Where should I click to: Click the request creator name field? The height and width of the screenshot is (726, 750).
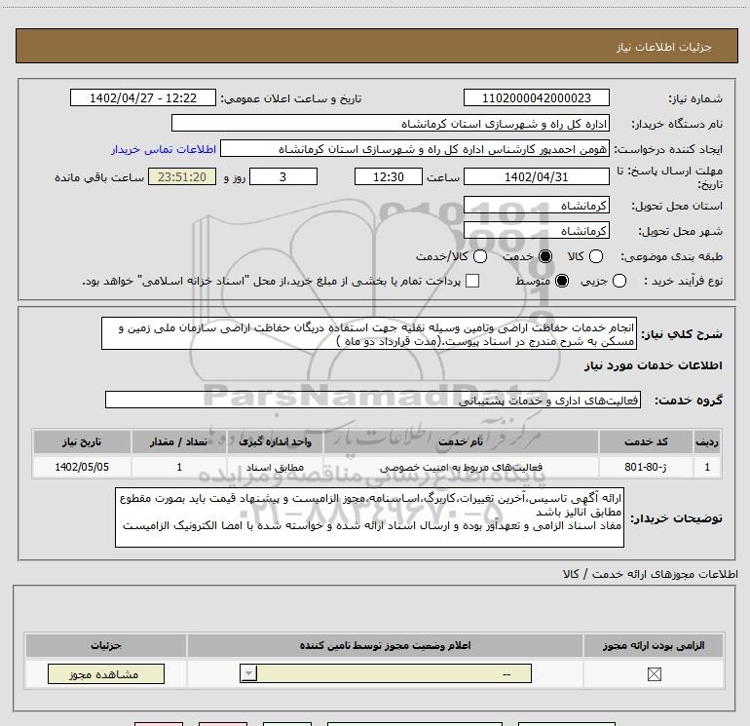point(415,149)
